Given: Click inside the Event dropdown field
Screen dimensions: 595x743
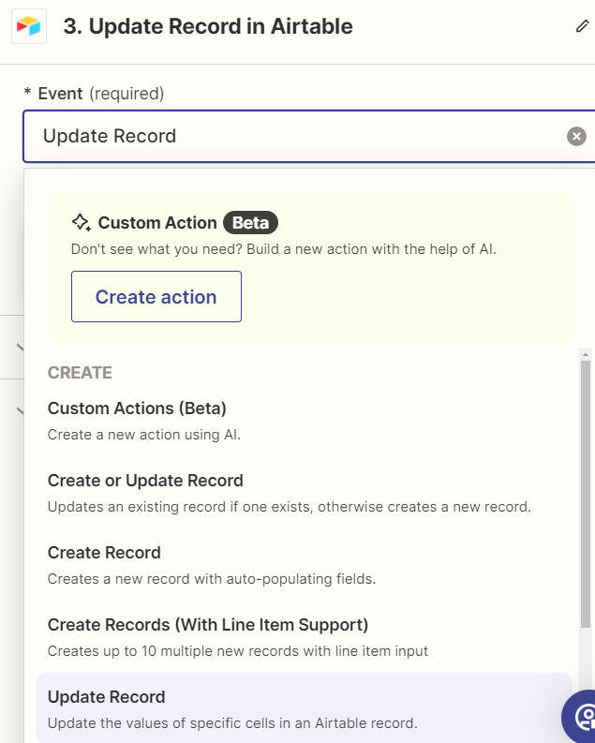Looking at the screenshot, I should click(304, 137).
